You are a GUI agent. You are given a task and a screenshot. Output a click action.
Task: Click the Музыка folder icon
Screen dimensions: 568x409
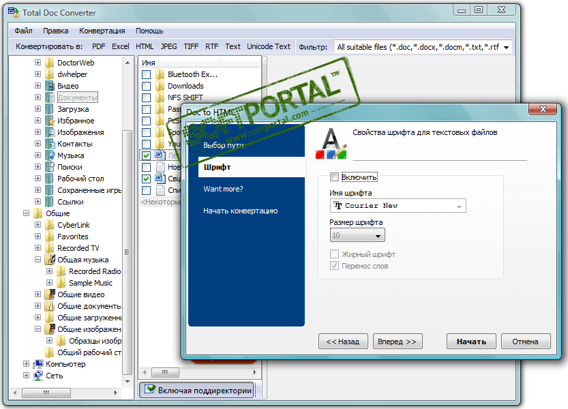point(49,155)
